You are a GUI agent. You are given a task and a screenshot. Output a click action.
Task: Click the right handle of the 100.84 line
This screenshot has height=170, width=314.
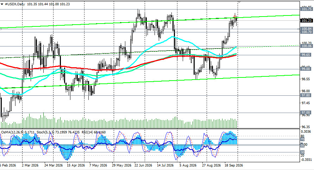299,29
